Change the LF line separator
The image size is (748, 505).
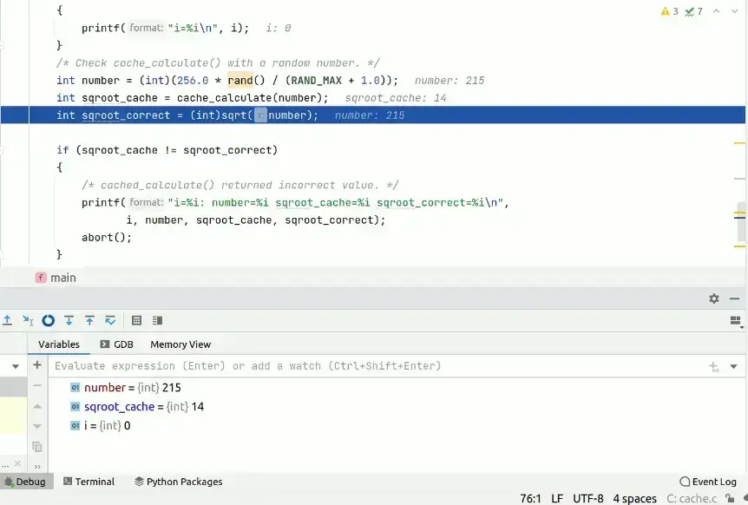(557, 498)
